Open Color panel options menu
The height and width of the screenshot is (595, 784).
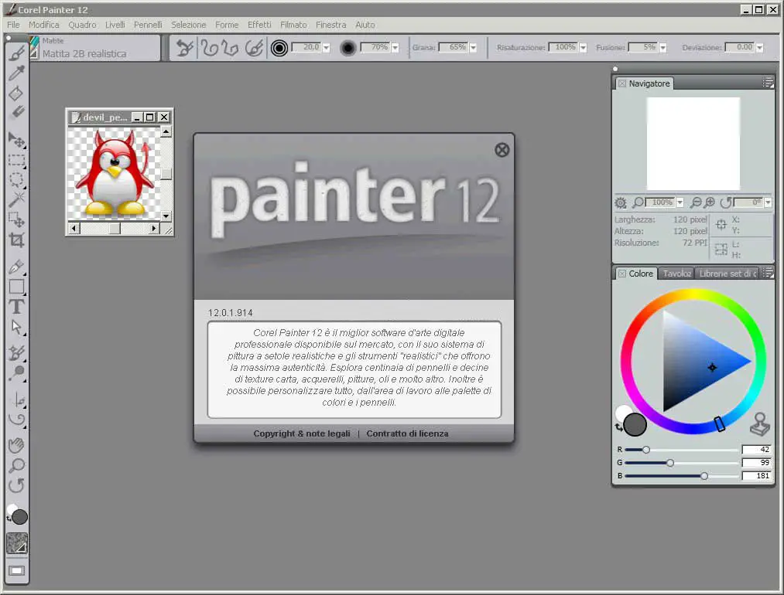tap(768, 273)
